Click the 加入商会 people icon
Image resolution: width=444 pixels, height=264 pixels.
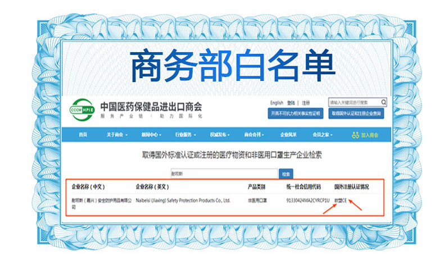(x=355, y=135)
